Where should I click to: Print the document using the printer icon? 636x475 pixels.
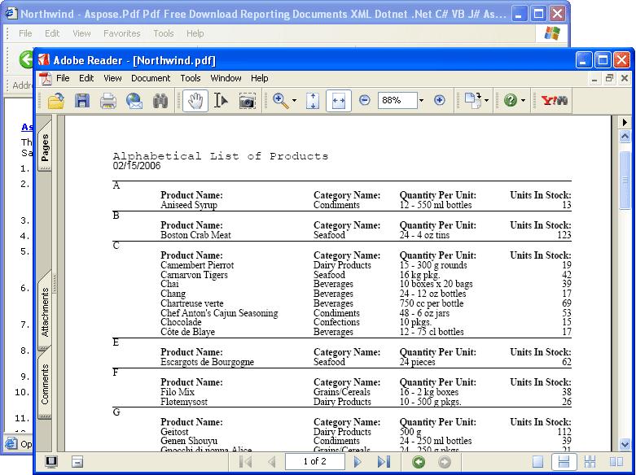click(108, 101)
